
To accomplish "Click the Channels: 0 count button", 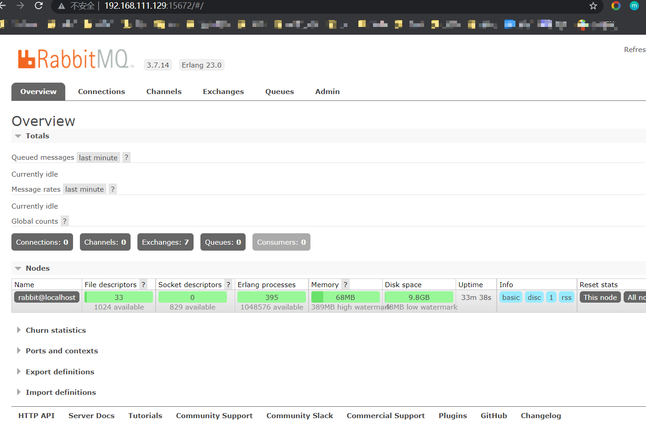I will (105, 242).
